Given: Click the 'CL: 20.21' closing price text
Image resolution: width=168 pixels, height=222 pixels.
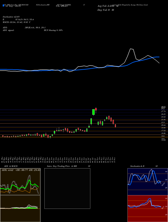Looking at the screenshot, I should [x=62, y=6].
